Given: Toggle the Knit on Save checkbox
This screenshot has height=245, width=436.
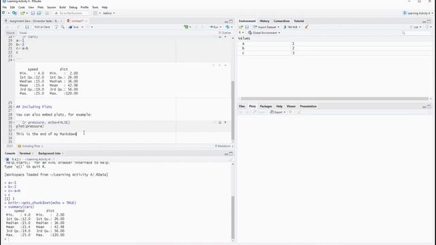Looking at the screenshot, I should click(x=32, y=27).
